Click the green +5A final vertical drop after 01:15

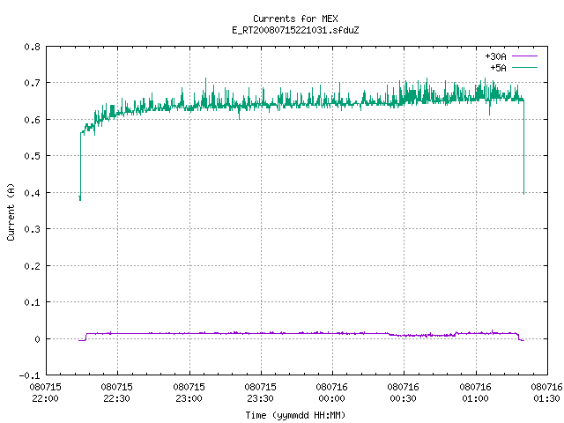523,147
